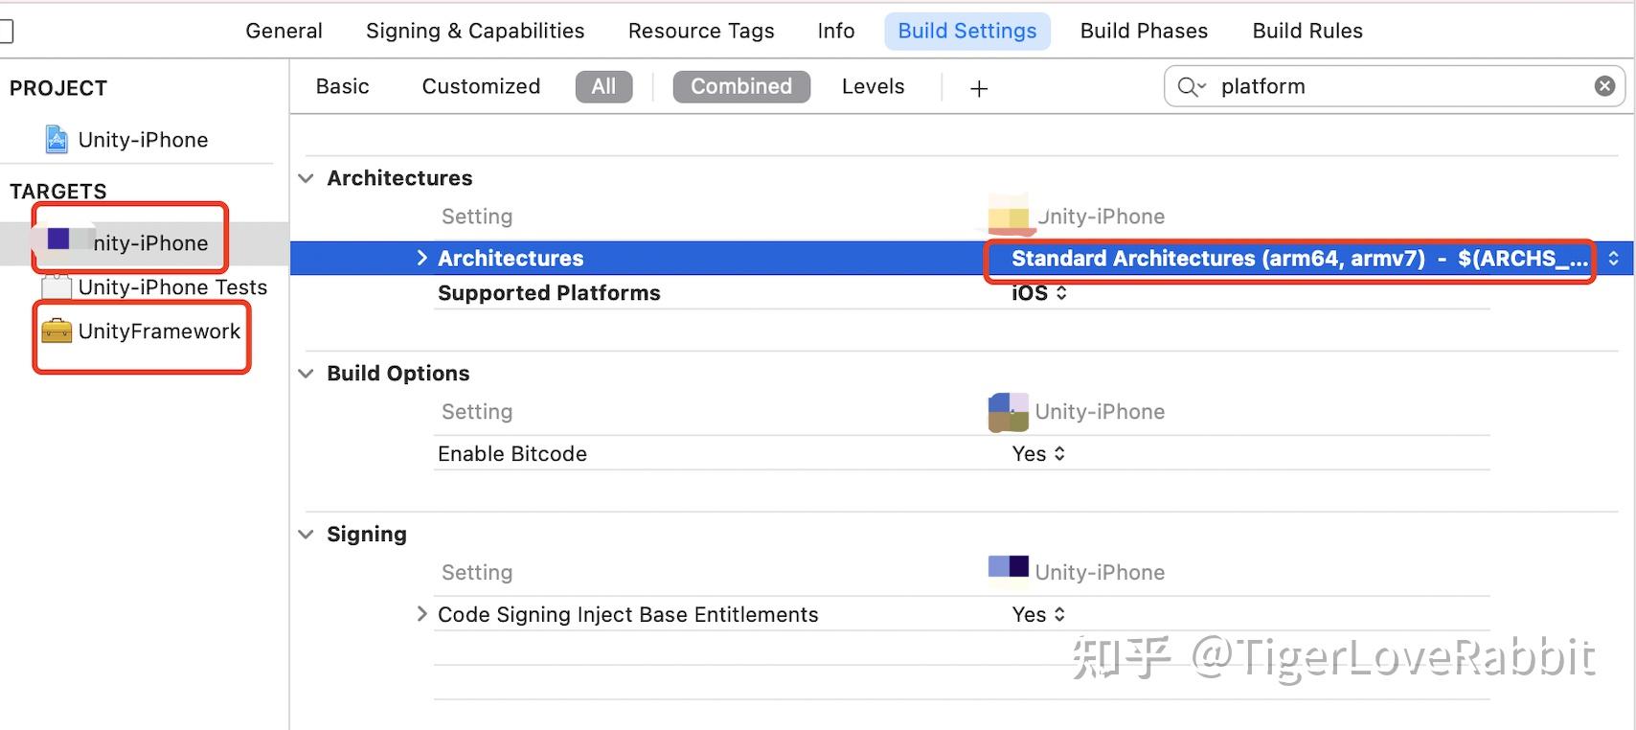The width and height of the screenshot is (1636, 730).
Task: Click the Unity-iPhone icon in the Build Options header
Action: 1007,410
